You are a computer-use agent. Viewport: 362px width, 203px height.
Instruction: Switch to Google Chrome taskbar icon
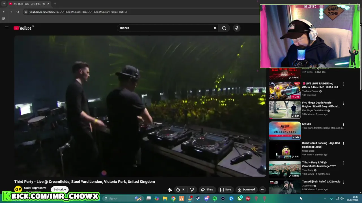(x=173, y=198)
